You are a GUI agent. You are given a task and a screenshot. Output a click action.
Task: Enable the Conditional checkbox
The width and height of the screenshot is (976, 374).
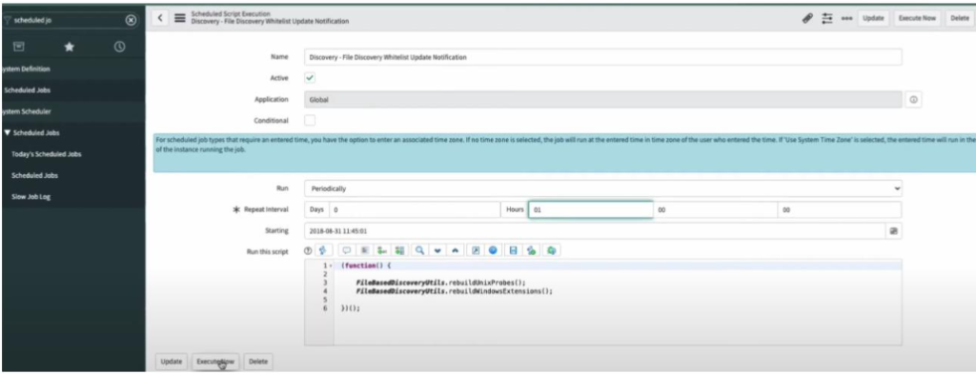(x=310, y=120)
